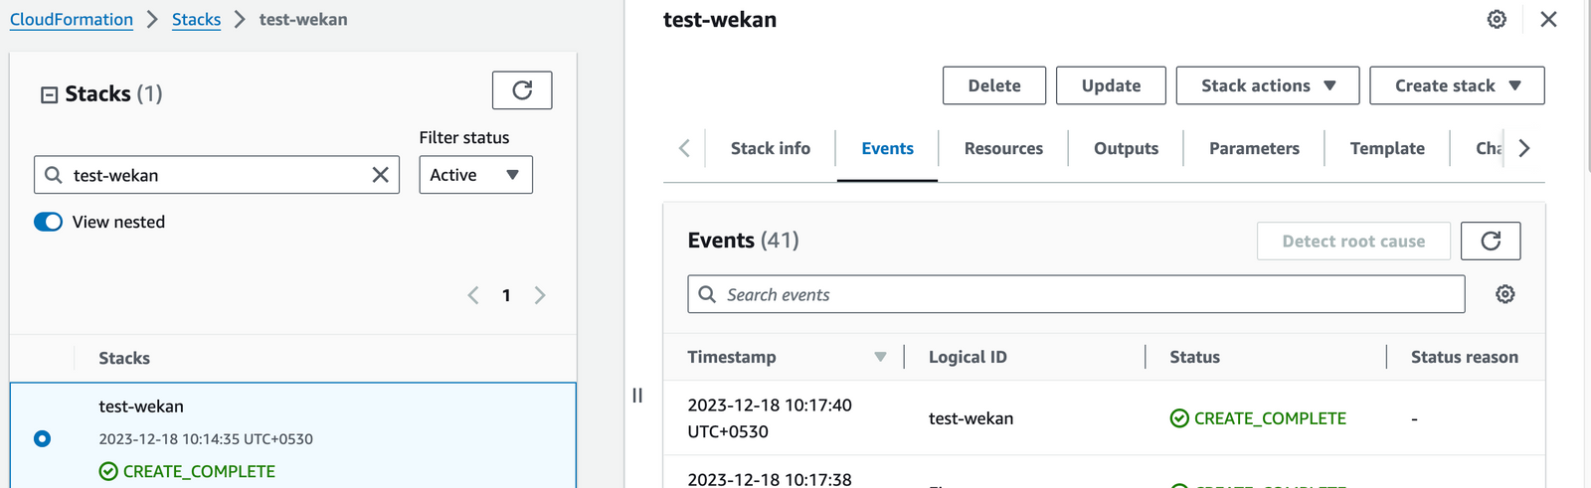Open CloudFormation breadcrumb link
1591x488 pixels.
click(72, 19)
